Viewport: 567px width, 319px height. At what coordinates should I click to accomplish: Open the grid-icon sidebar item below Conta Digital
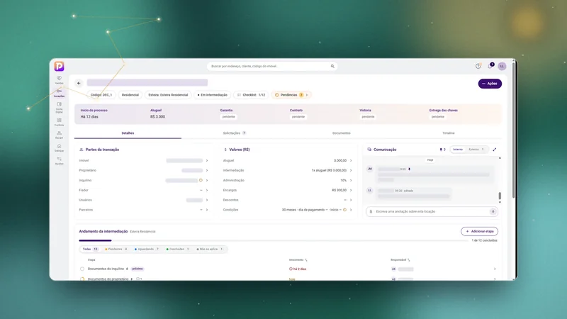point(59,122)
